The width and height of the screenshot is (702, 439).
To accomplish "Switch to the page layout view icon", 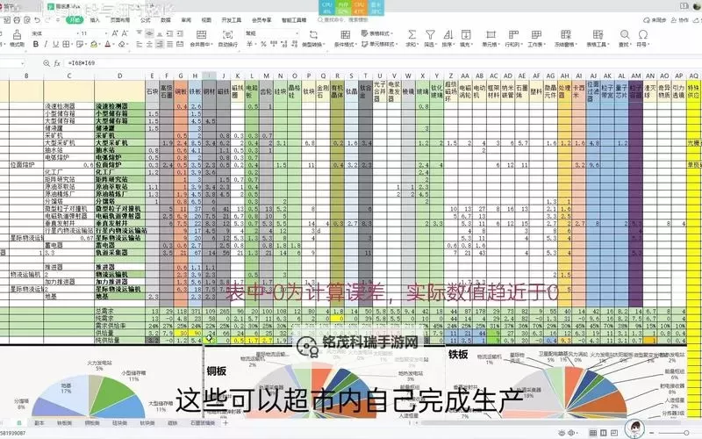I will [604, 433].
